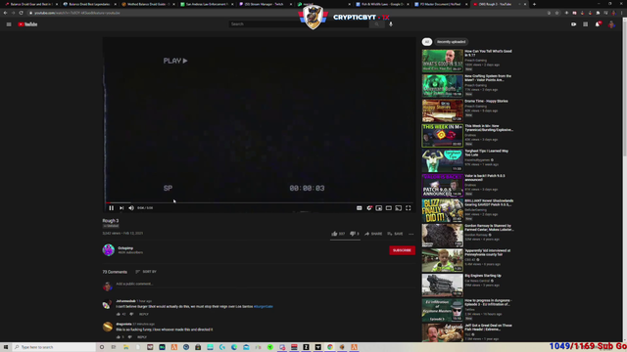The height and width of the screenshot is (352, 627).
Task: Open Create video camera icon
Action: pyautogui.click(x=573, y=24)
